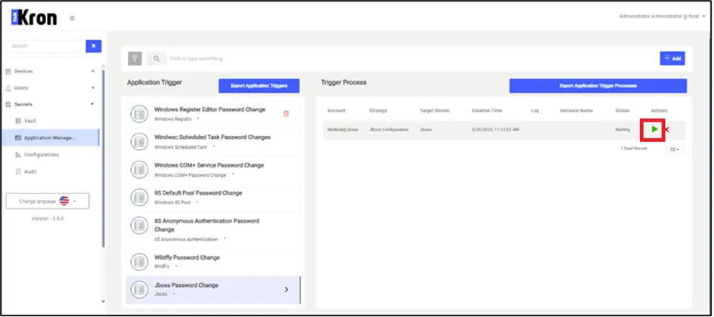Open Administrator @ host user menu
Screen dimensions: 714x317
(x=662, y=17)
